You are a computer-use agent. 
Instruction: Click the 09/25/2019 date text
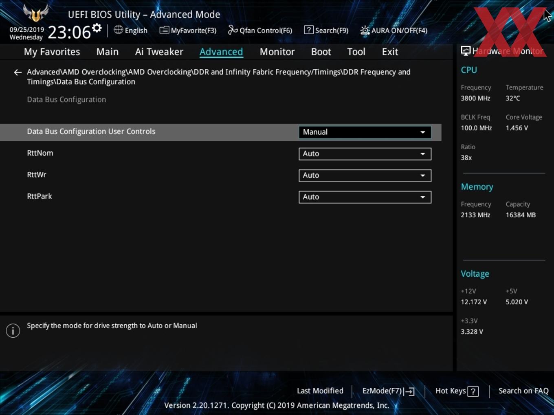coord(27,30)
